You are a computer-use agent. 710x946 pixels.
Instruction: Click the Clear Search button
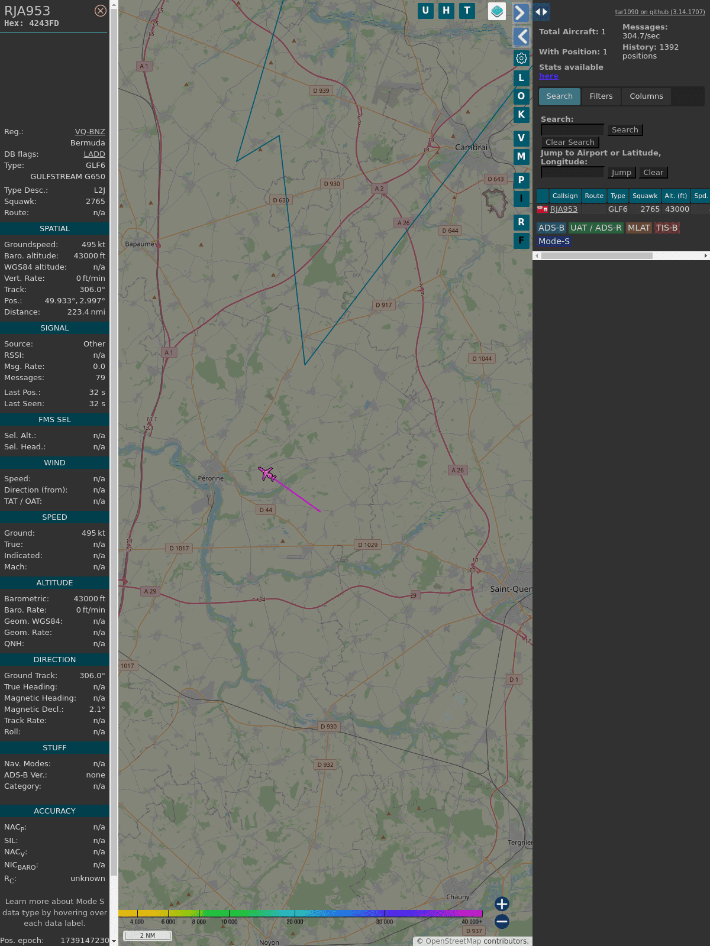tap(570, 142)
